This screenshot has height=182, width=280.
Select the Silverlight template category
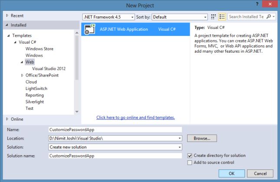tap(34, 102)
